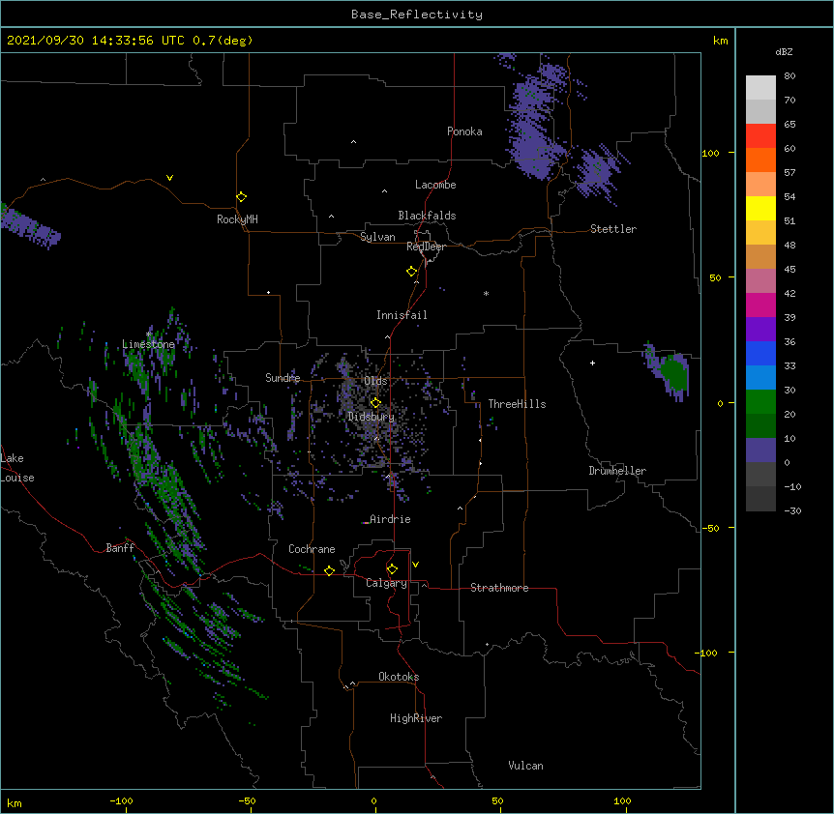834x814 pixels.
Task: Click the Stettler city label
Action: click(613, 229)
